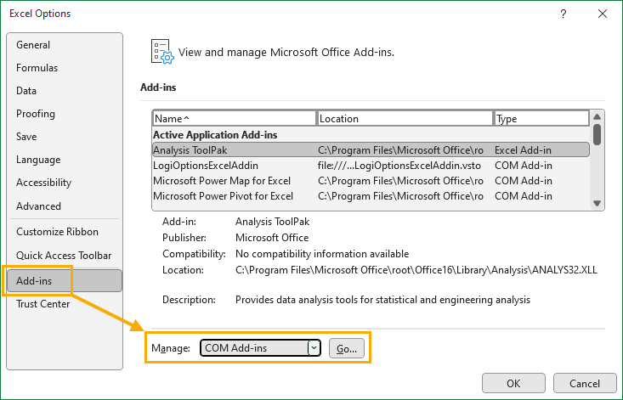Click the scroll up arrow in add-ins list
623x400 pixels.
pyautogui.click(x=597, y=116)
